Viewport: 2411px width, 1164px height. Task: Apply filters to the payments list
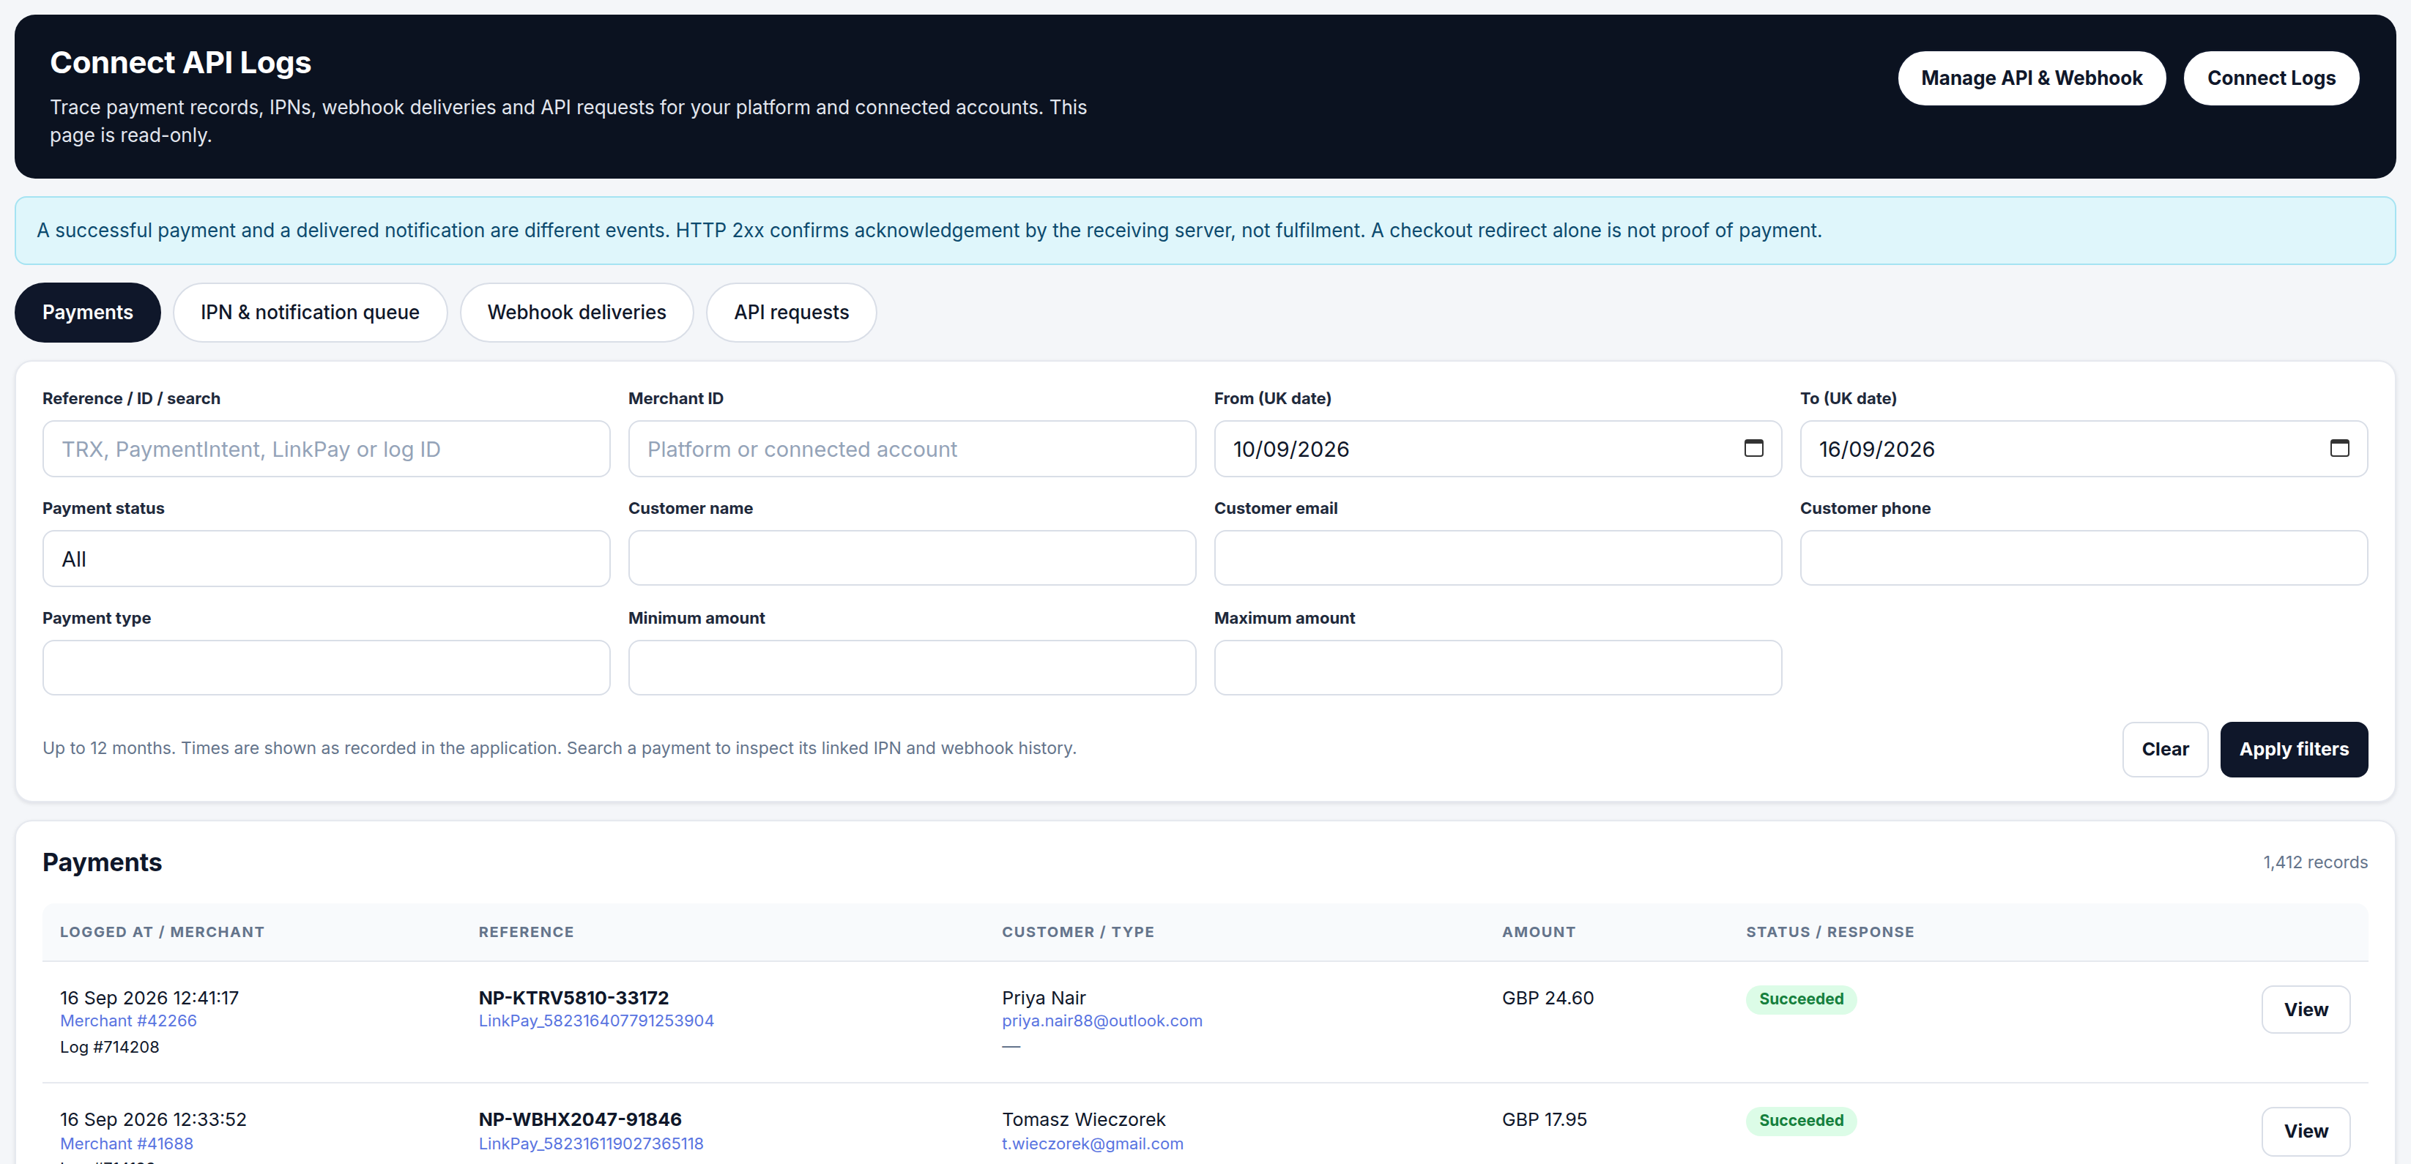coord(2293,750)
